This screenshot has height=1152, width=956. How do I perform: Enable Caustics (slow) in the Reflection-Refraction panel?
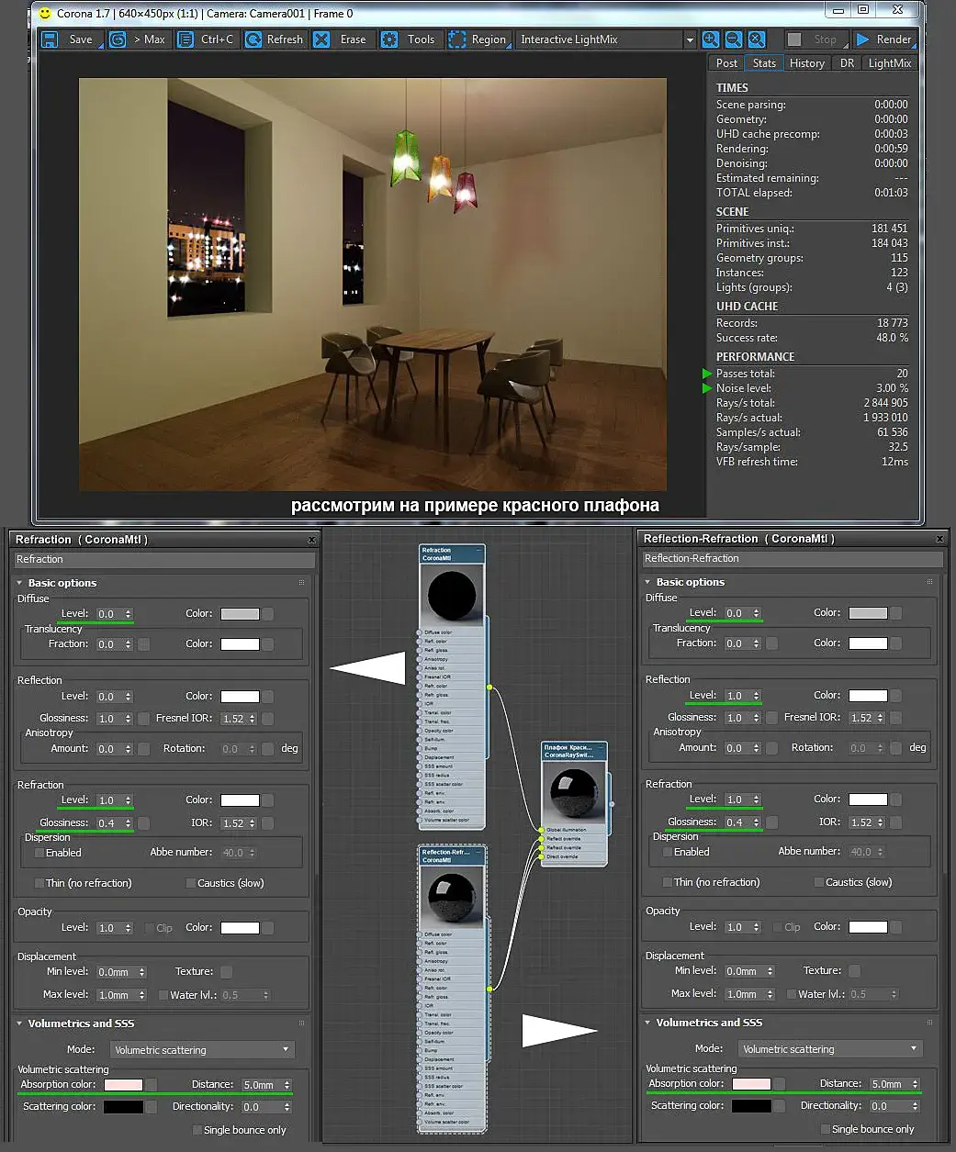pyautogui.click(x=818, y=883)
